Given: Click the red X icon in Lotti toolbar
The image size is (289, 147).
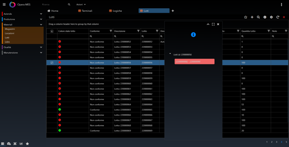Looking at the screenshot, I should [x=284, y=17].
